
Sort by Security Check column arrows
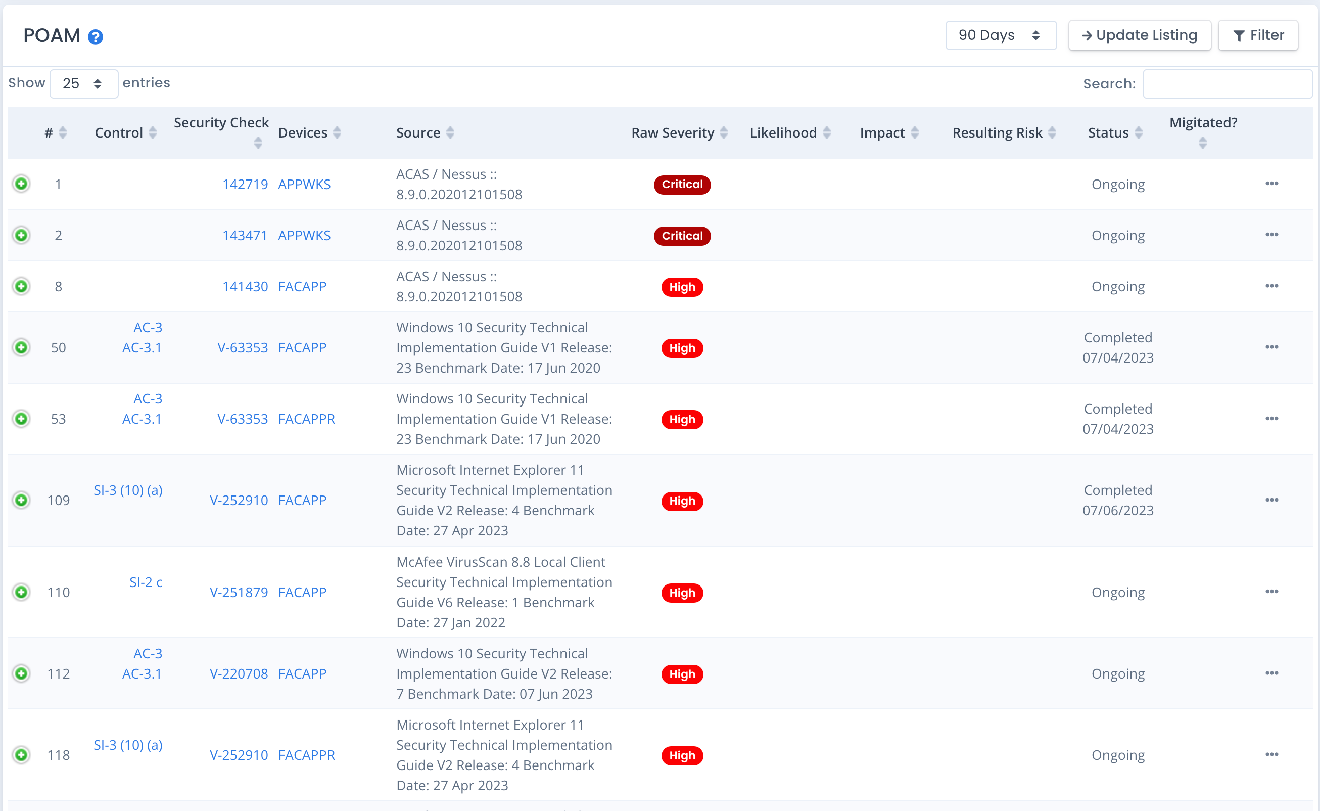(x=258, y=143)
